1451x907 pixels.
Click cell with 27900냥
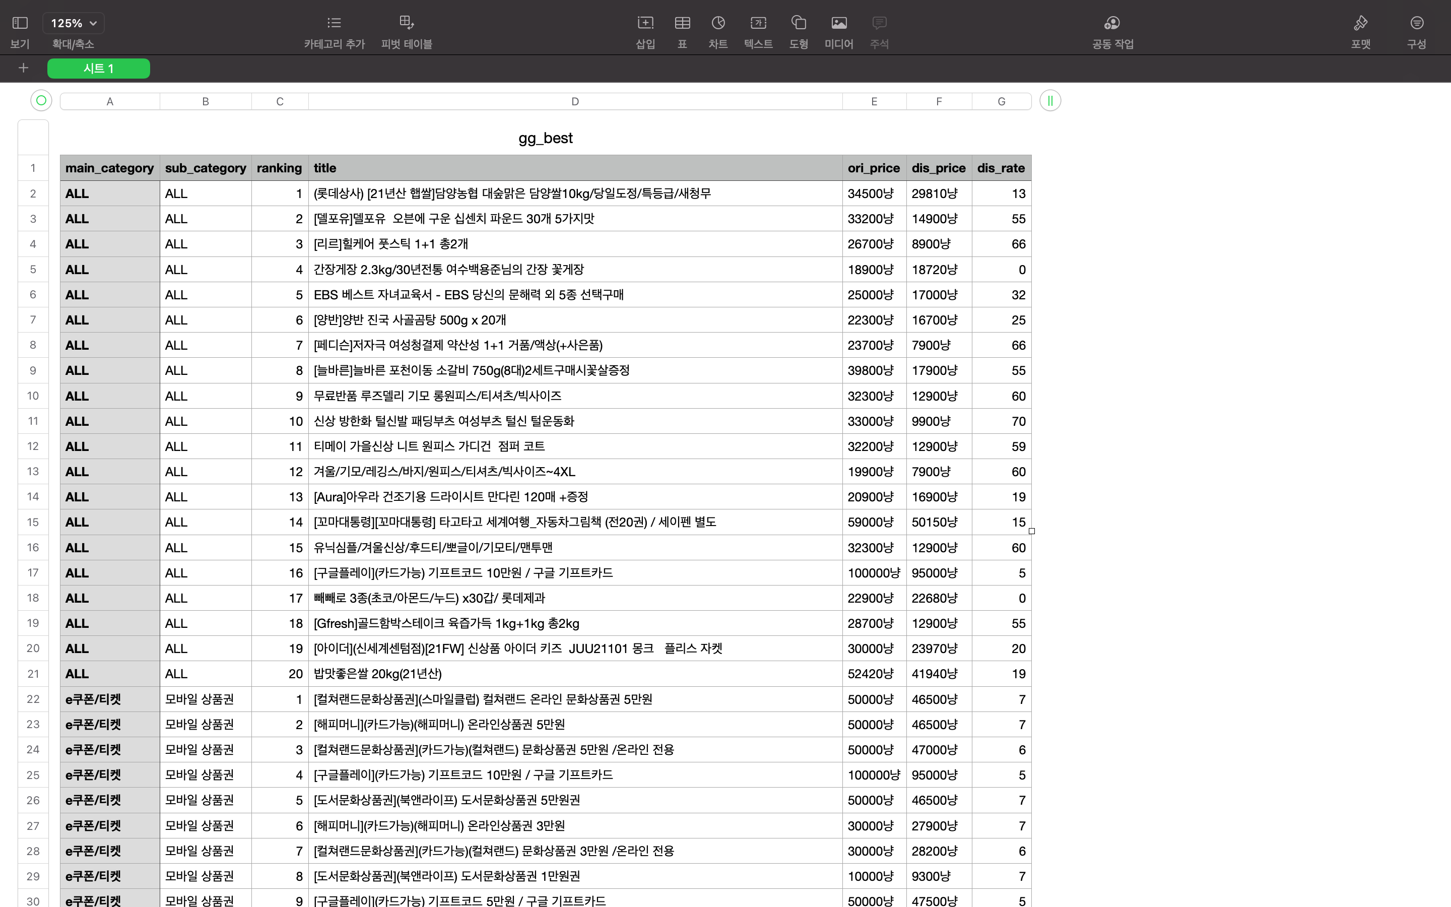coord(939,825)
